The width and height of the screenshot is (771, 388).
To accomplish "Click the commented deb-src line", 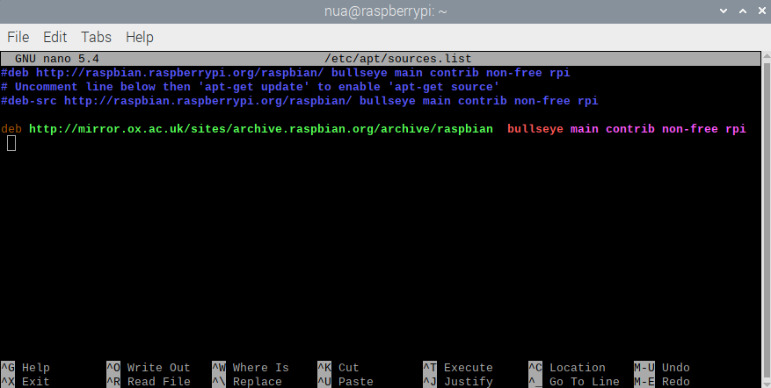I will click(299, 101).
